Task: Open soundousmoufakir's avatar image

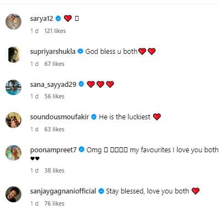Action: (13, 120)
